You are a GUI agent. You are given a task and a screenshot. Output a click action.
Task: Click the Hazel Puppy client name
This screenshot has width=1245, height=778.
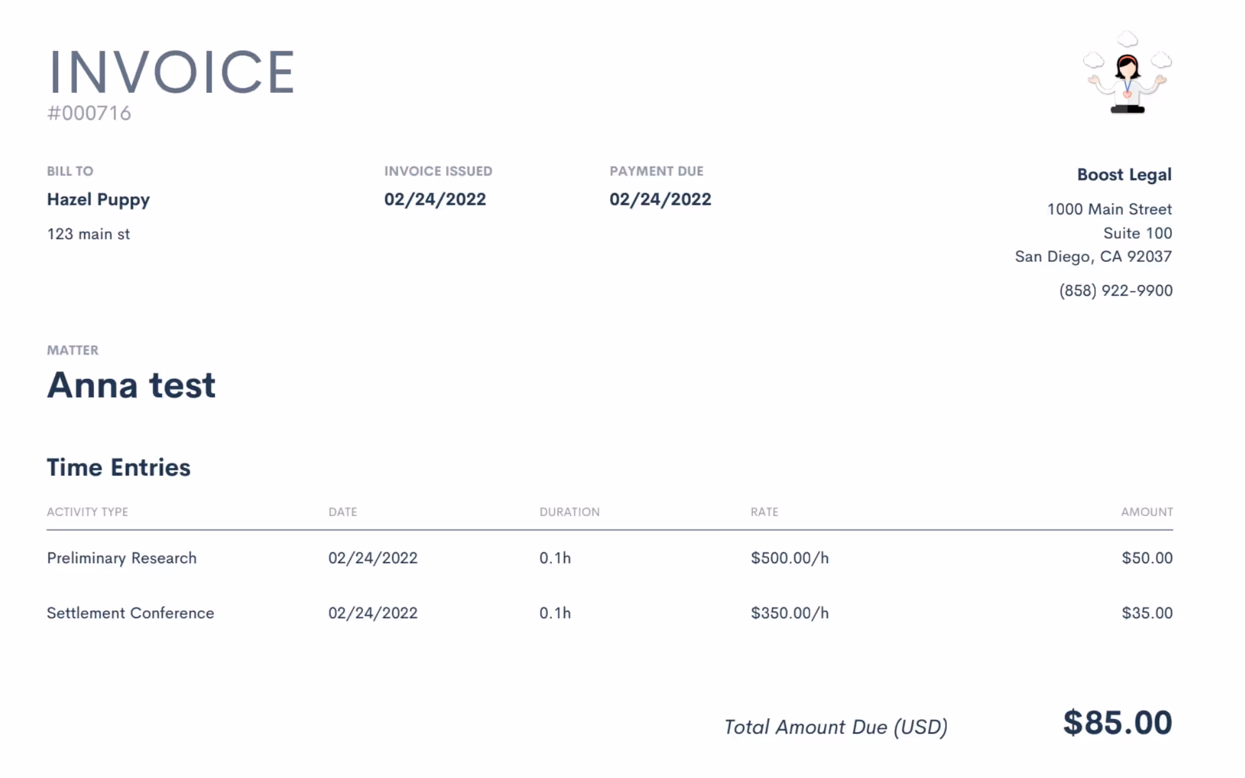(98, 200)
